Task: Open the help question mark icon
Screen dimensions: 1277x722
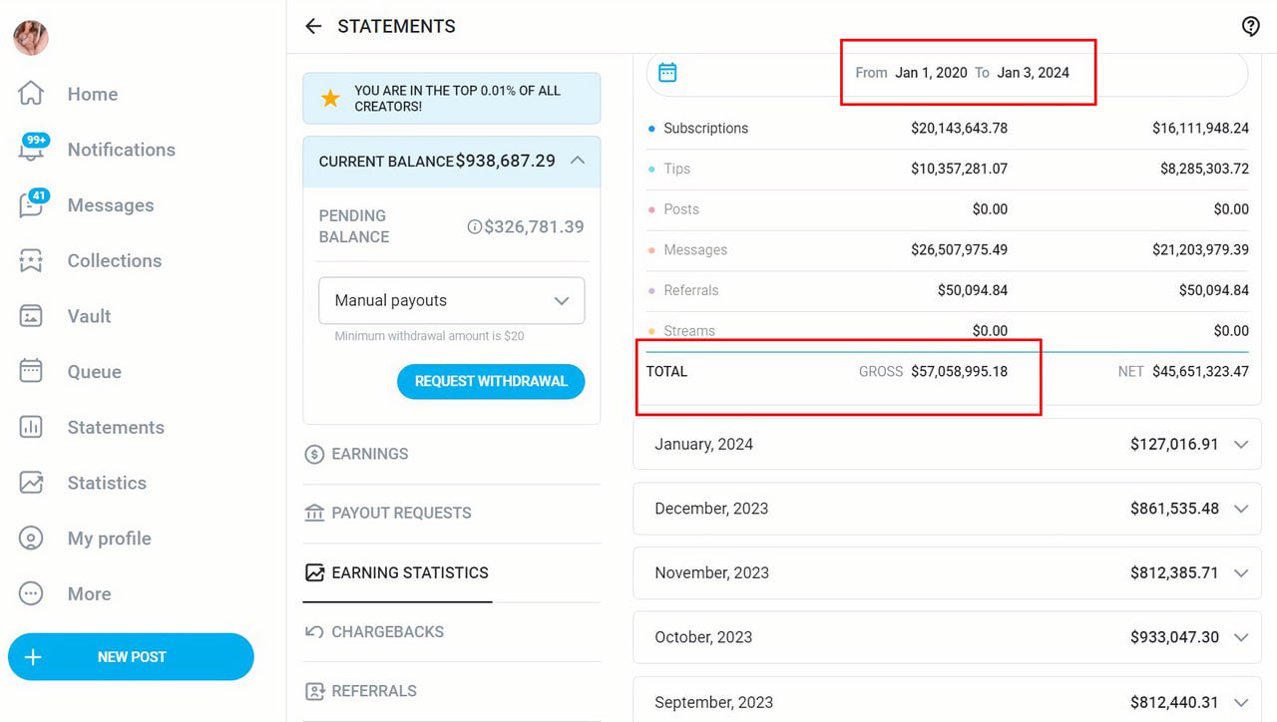Action: point(1250,27)
